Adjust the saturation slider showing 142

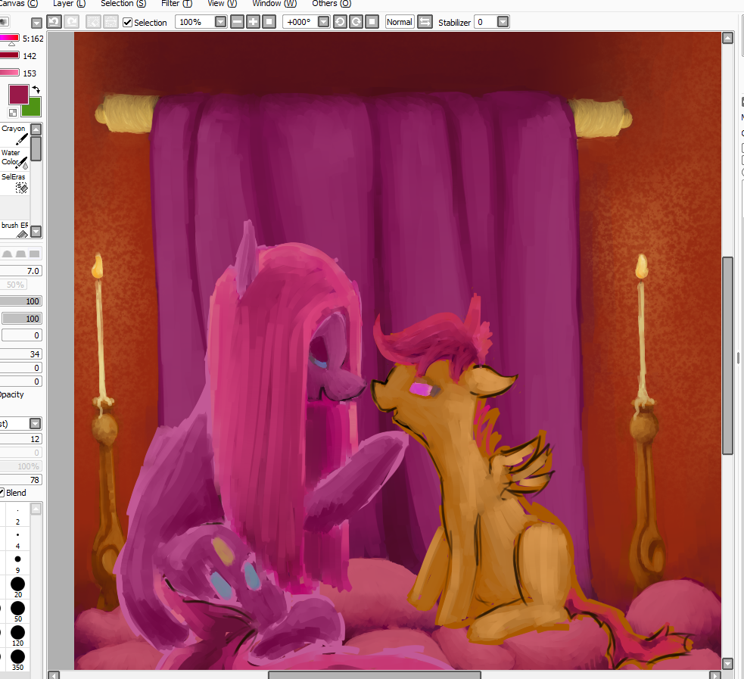[10, 55]
